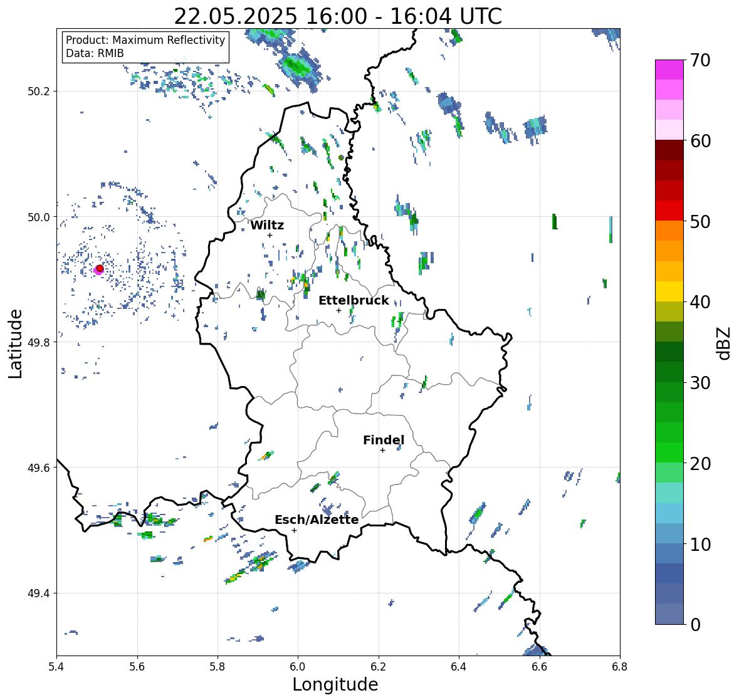Click the Findel station label
The height and width of the screenshot is (700, 739).
pos(384,441)
